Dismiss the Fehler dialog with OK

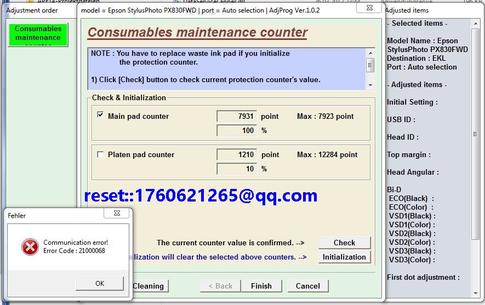(100, 283)
